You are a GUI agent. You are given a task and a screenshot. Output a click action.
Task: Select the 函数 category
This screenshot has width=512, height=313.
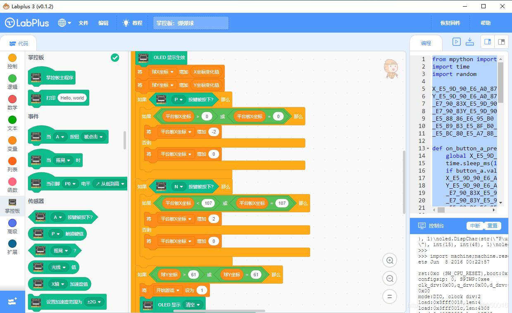12,185
